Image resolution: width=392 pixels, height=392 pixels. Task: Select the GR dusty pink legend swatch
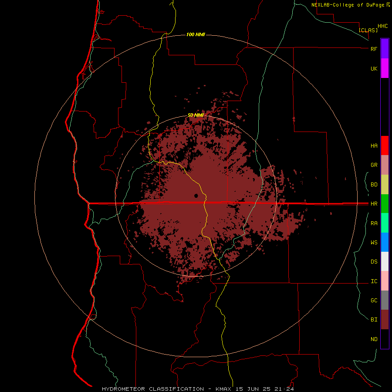point(385,165)
